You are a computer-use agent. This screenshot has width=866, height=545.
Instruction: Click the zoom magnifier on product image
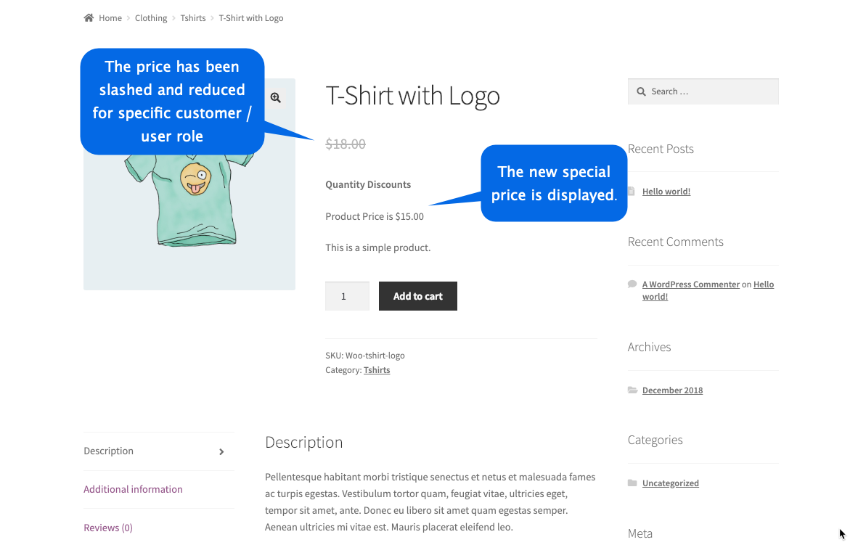pyautogui.click(x=276, y=98)
